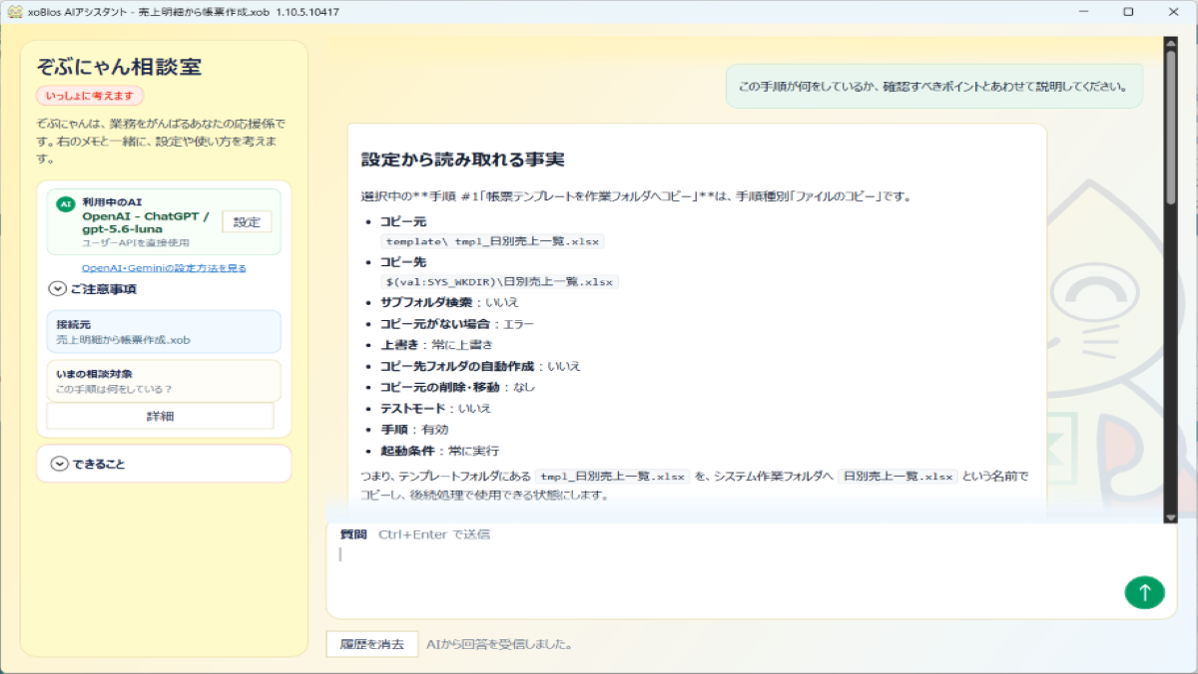Viewport: 1198px width, 674px height.
Task: Clear chat with the 履歴を消去 button
Action: click(x=371, y=644)
